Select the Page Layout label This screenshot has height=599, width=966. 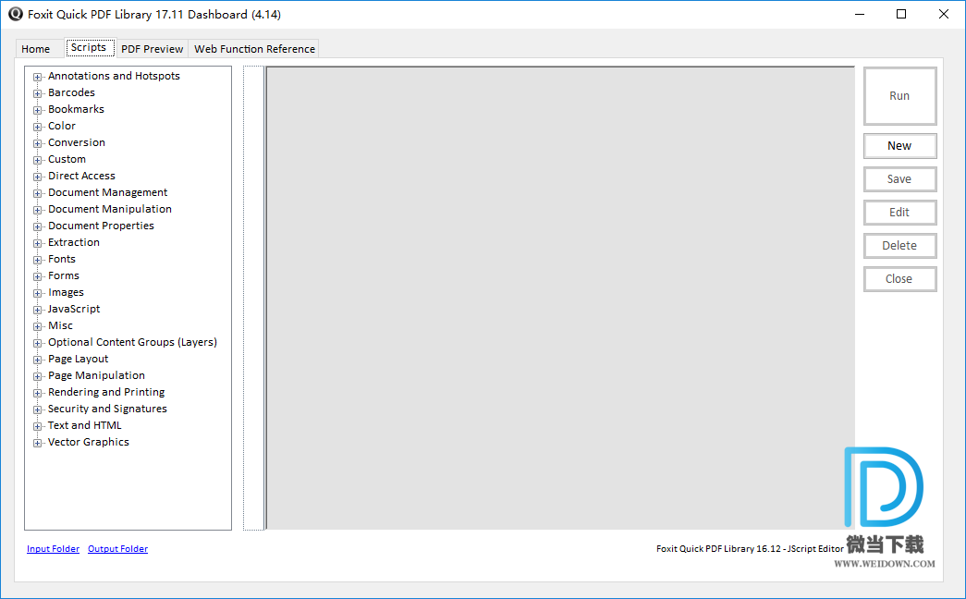(79, 359)
